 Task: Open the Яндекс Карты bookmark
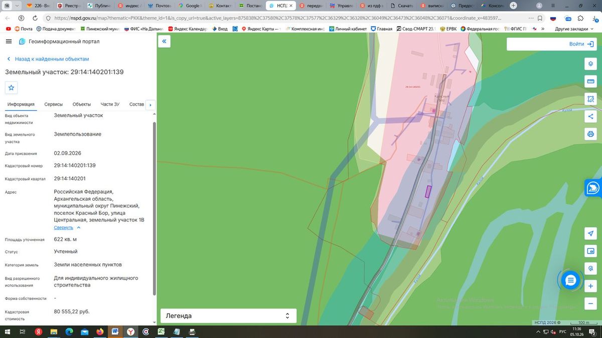[x=260, y=29]
